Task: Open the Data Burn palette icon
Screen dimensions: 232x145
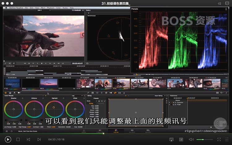Action: [124, 93]
